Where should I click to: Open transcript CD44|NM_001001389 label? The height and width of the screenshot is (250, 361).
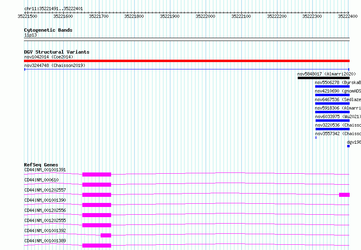pos(45,241)
